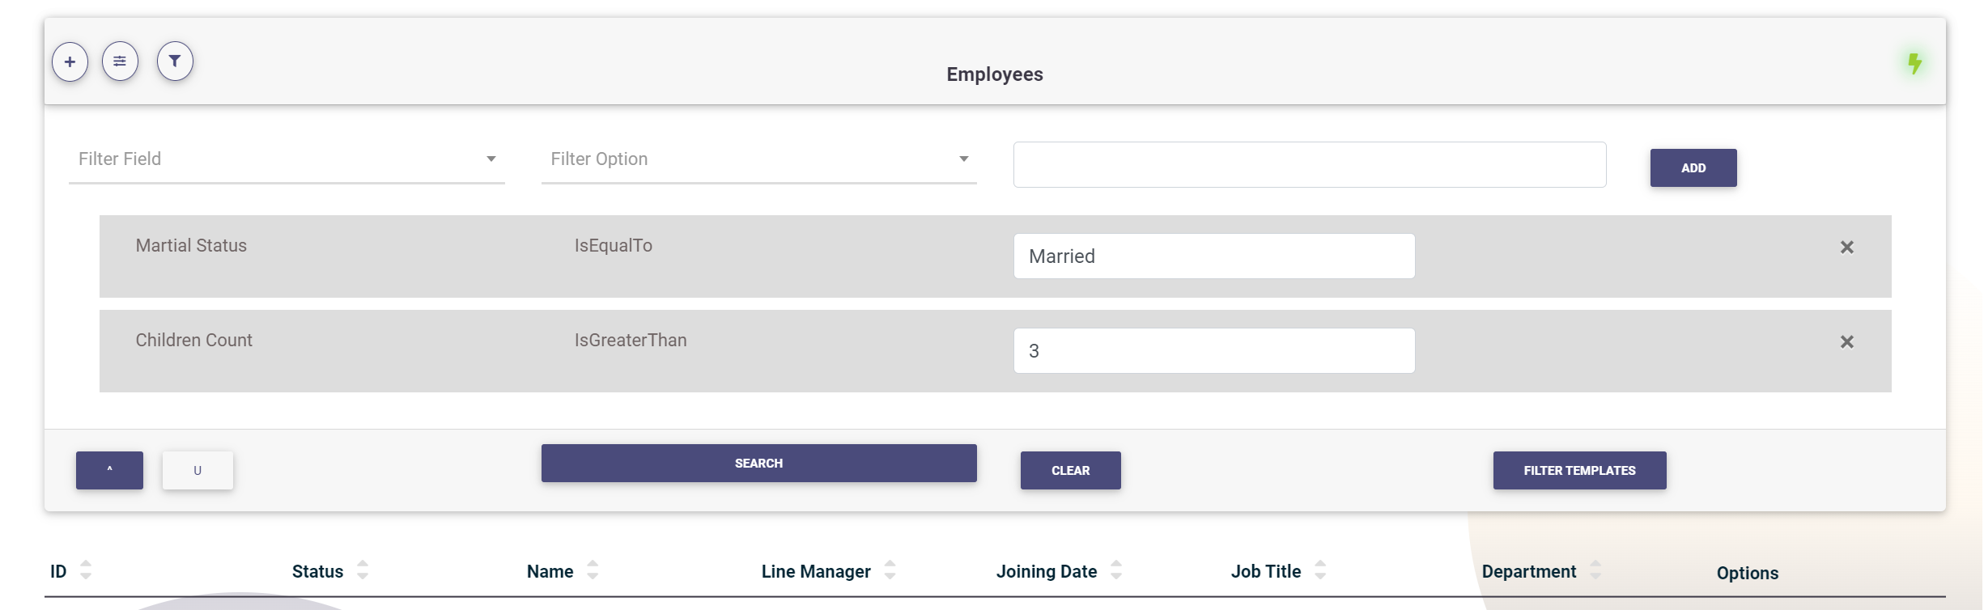Open Filter Templates
The image size is (1984, 610).
pyautogui.click(x=1579, y=471)
